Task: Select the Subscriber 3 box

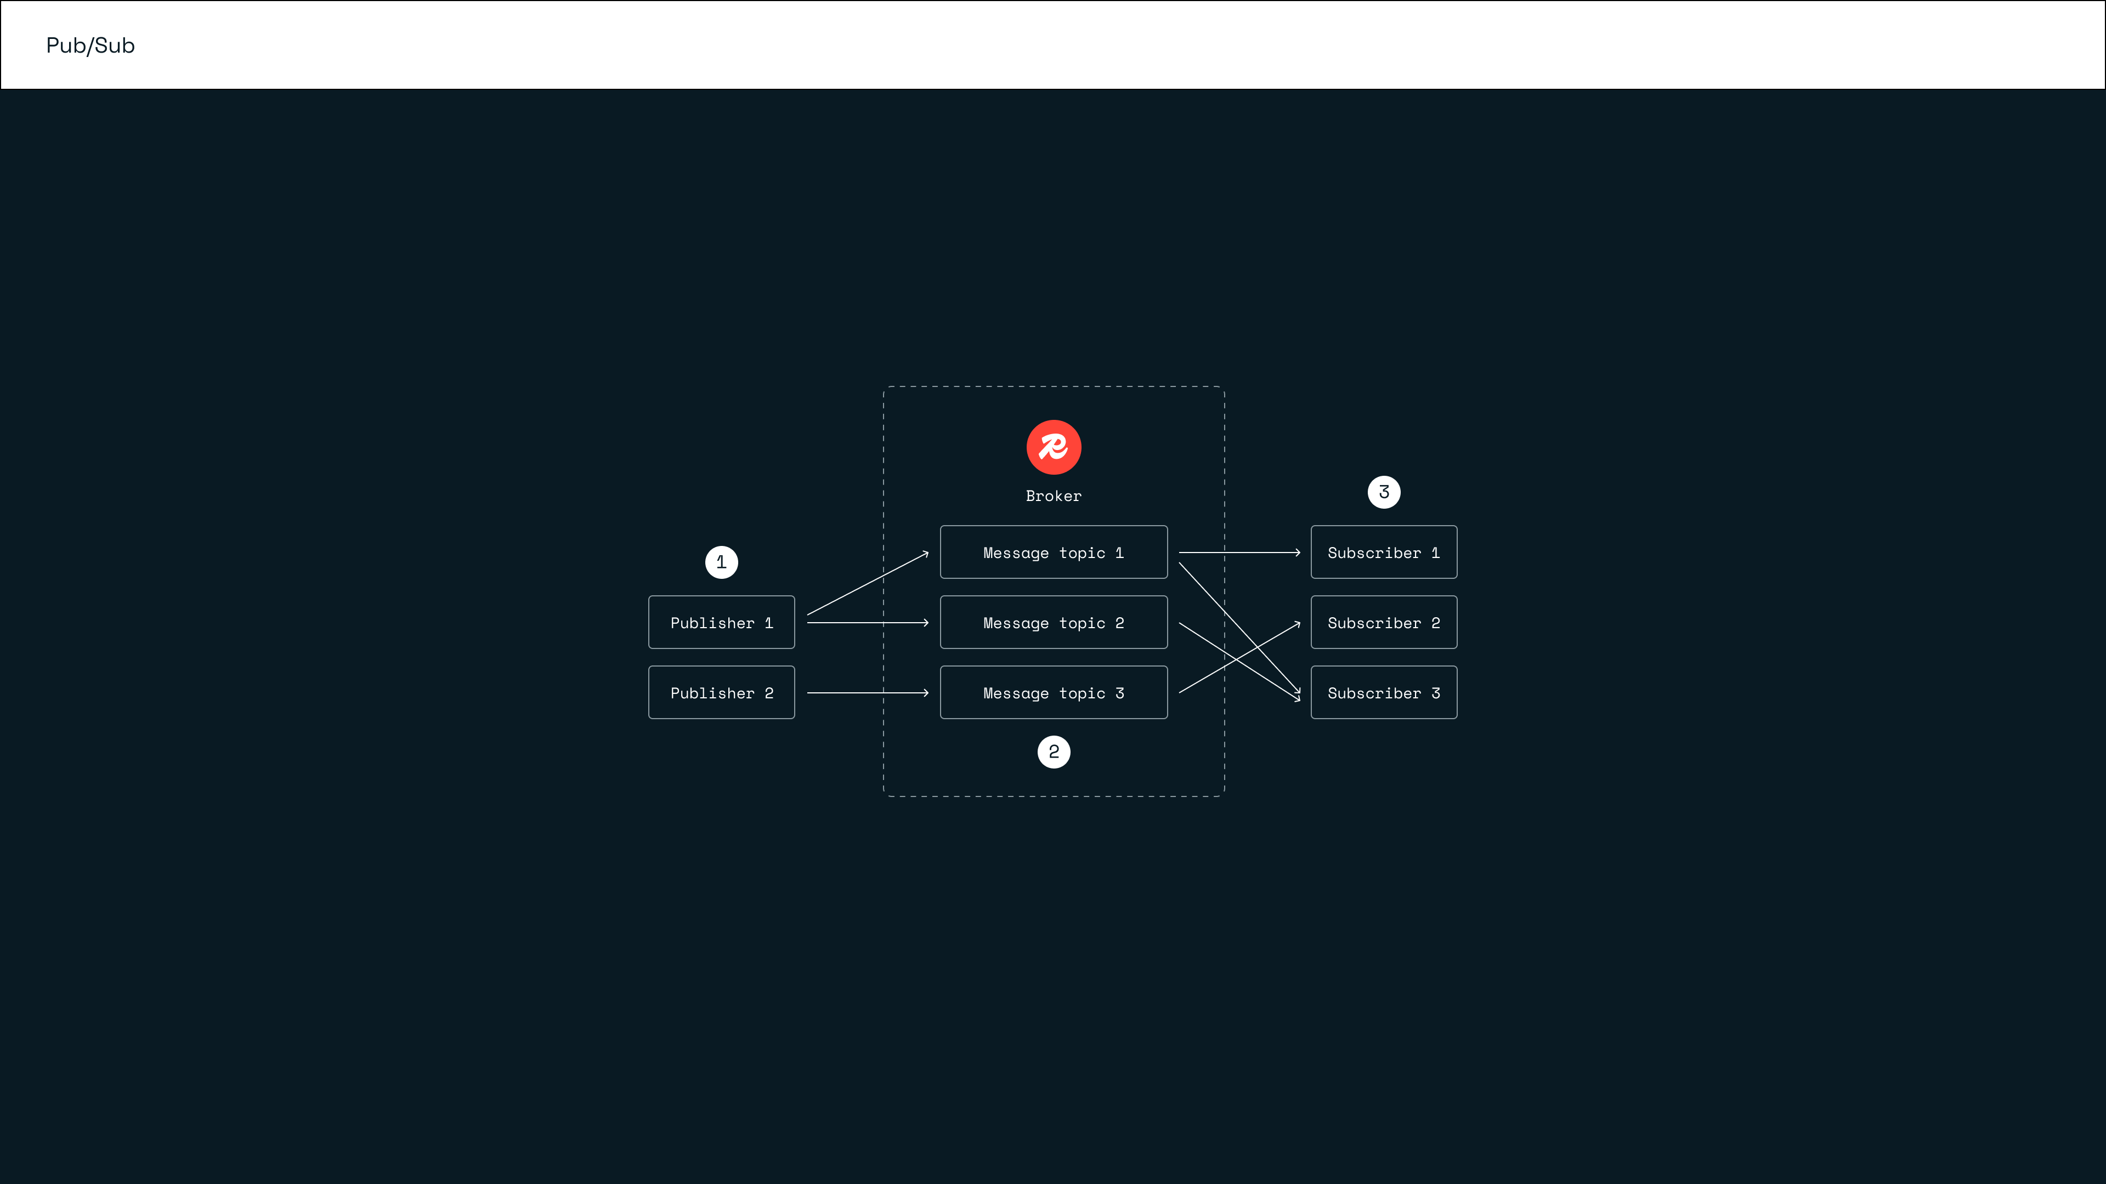Action: point(1383,693)
